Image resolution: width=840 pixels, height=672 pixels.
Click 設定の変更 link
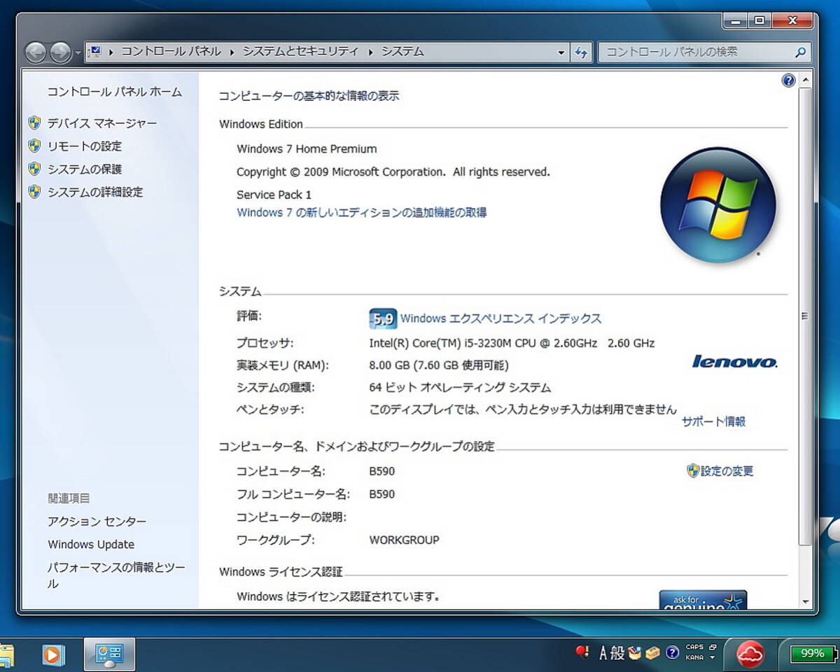coord(727,471)
